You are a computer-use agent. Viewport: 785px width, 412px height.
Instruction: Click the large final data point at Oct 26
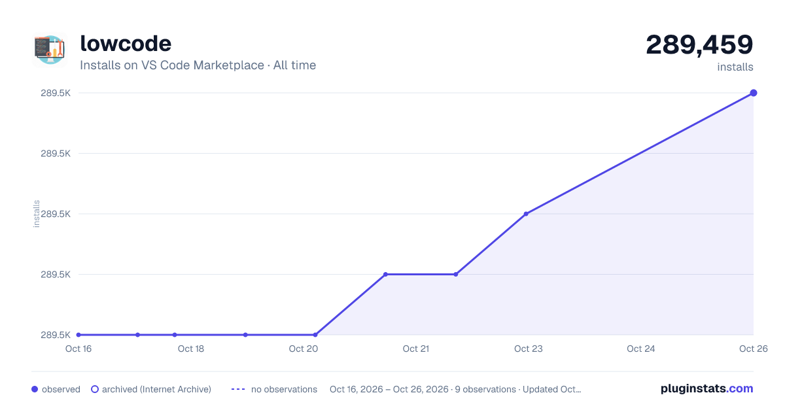tap(754, 93)
